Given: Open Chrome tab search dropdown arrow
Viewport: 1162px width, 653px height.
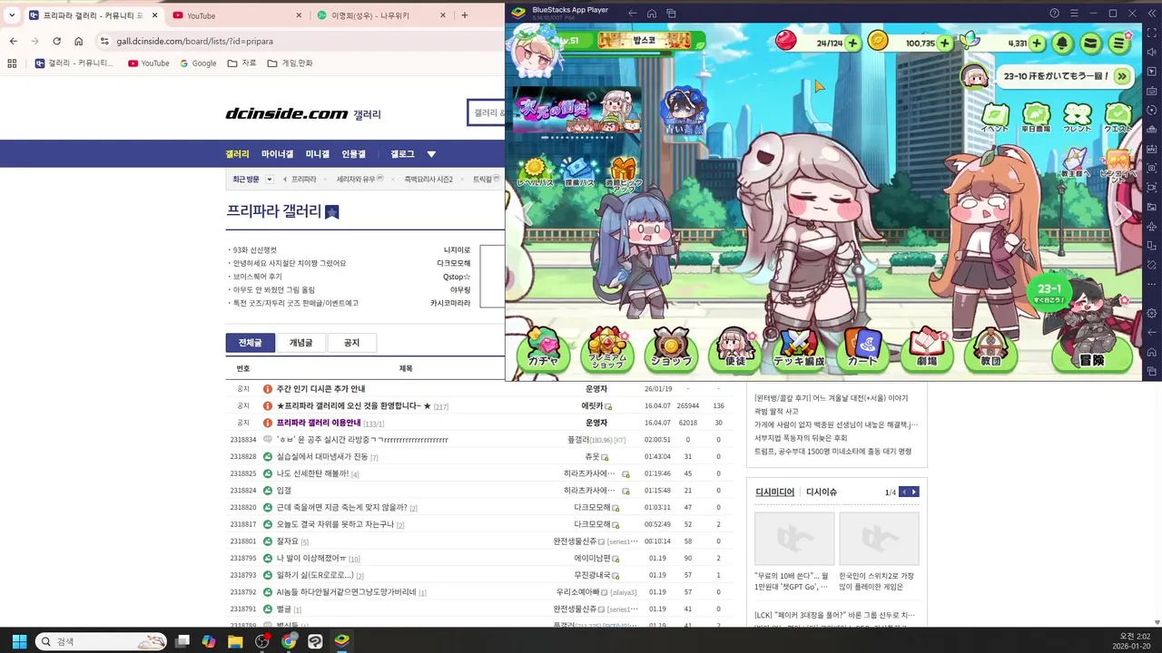Looking at the screenshot, I should point(12,15).
